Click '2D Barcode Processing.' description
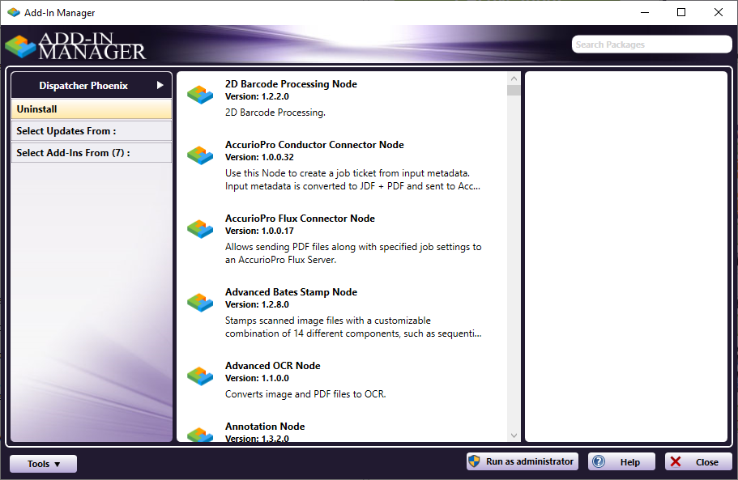The image size is (738, 480). [x=275, y=113]
